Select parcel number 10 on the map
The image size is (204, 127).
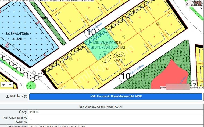pos(139,17)
